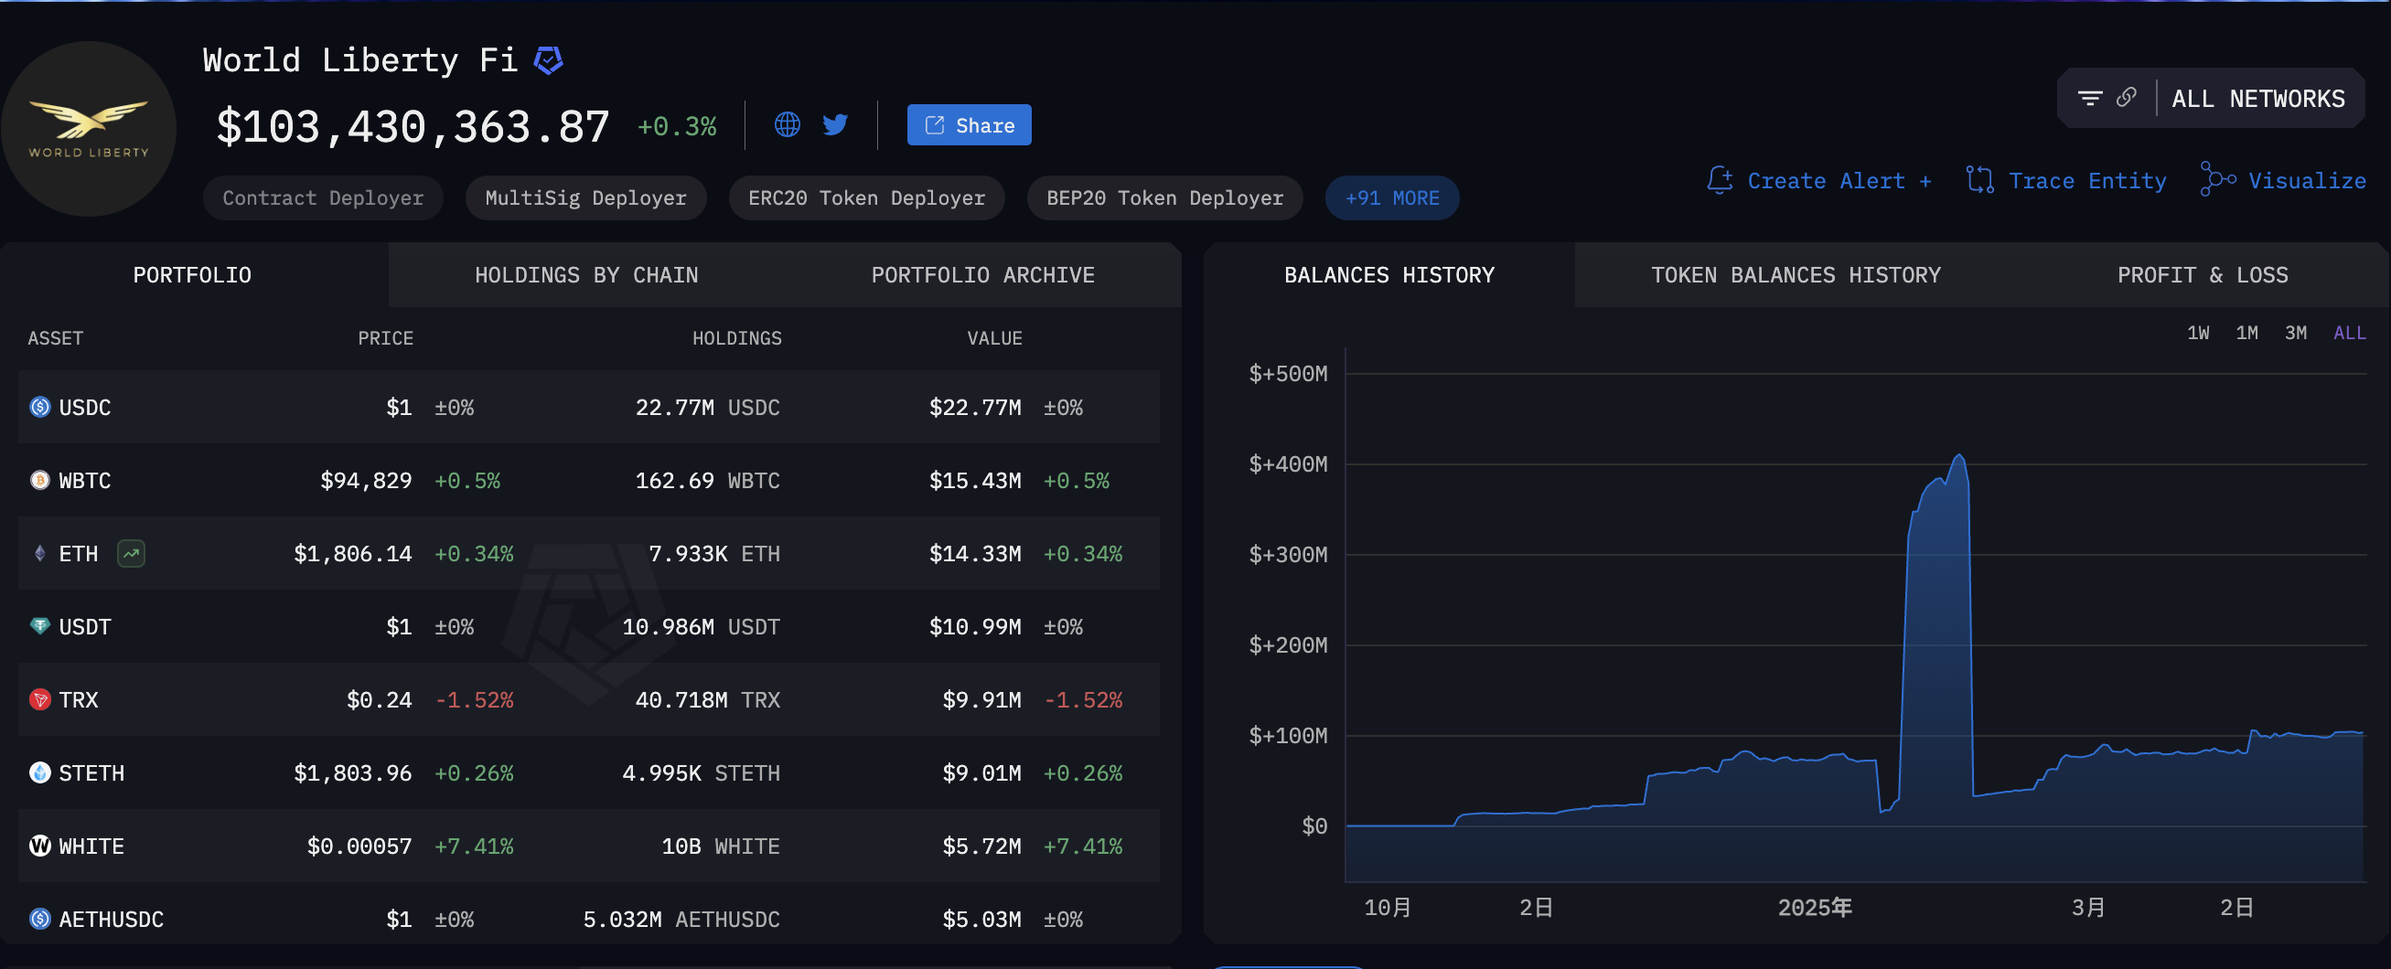2391x969 pixels.
Task: Open the Twitter bird icon link
Action: click(835, 125)
